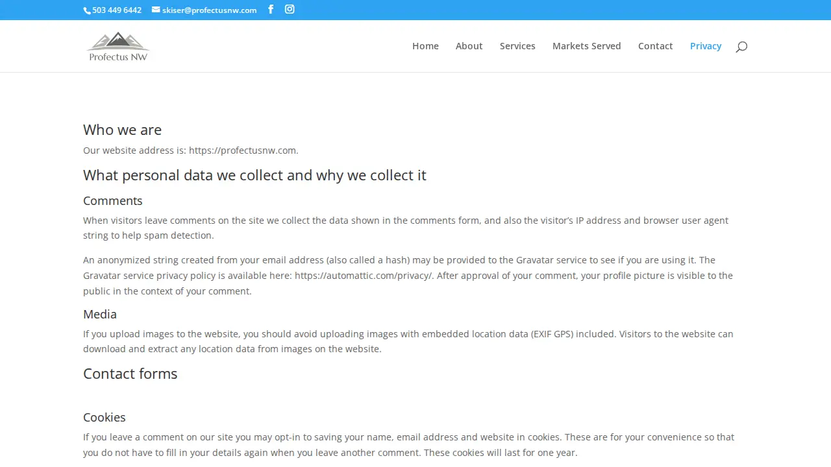Click the phone number 503 449 6442

coord(117,10)
